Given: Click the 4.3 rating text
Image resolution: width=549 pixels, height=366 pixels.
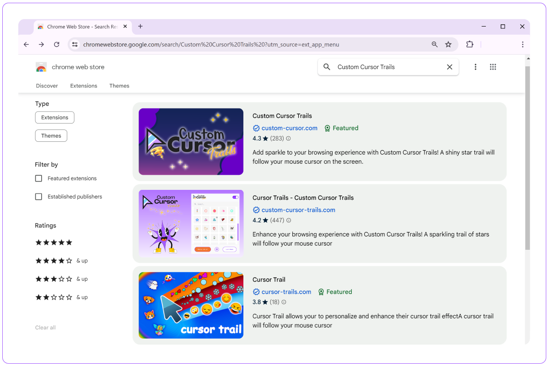Looking at the screenshot, I should click(257, 138).
